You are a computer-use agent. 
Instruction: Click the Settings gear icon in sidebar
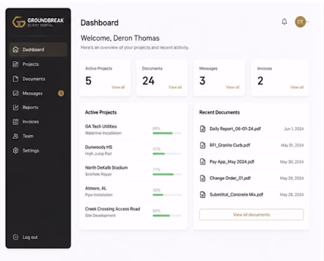[16, 150]
